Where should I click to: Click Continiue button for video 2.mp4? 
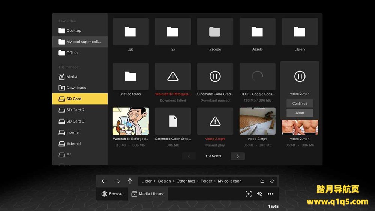pyautogui.click(x=300, y=103)
